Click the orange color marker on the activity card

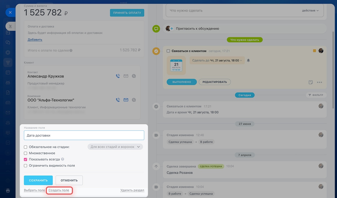pos(314,51)
